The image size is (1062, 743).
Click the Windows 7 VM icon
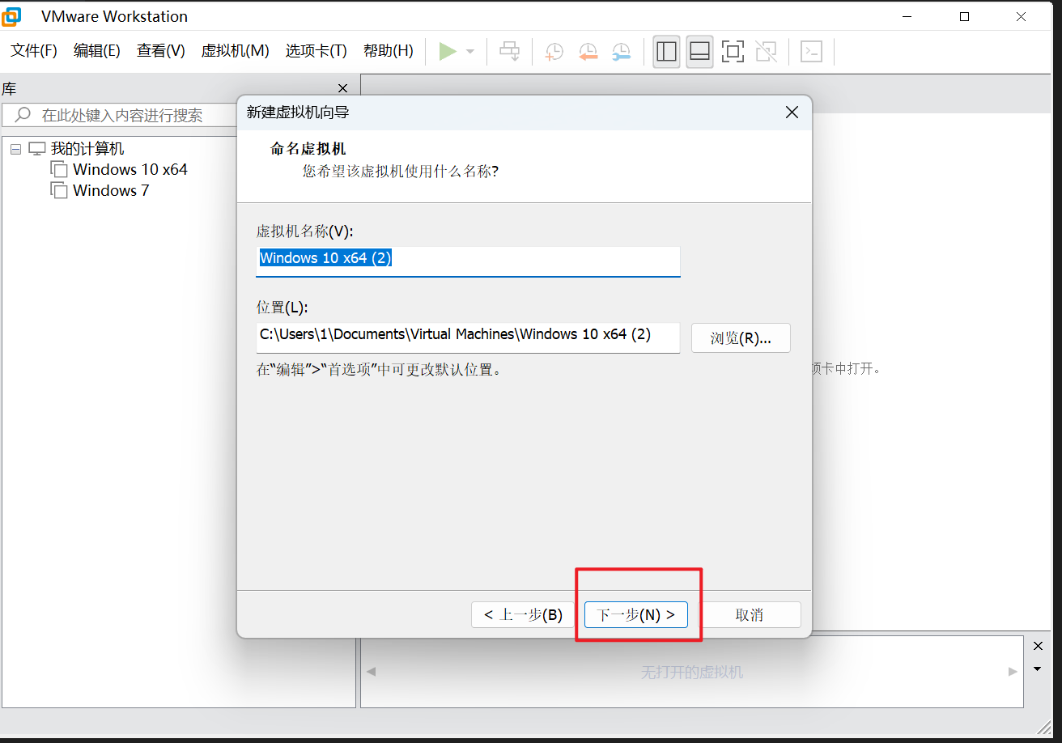pyautogui.click(x=59, y=191)
